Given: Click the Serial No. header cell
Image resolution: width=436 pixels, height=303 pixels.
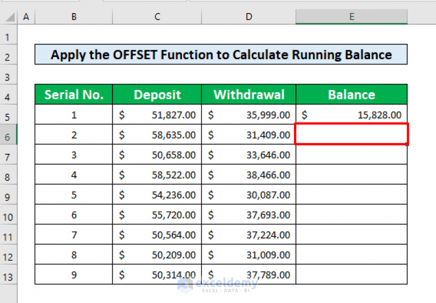Looking at the screenshot, I should pyautogui.click(x=74, y=95).
